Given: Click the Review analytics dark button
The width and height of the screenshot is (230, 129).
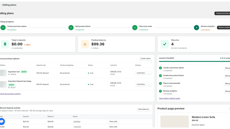Looking at the screenshot, I should 224,27.
